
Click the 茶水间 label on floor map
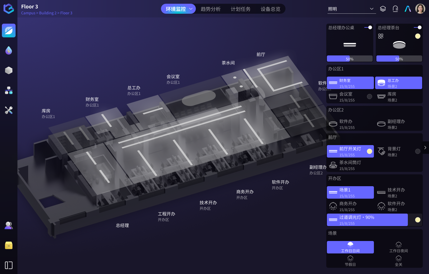(x=228, y=63)
